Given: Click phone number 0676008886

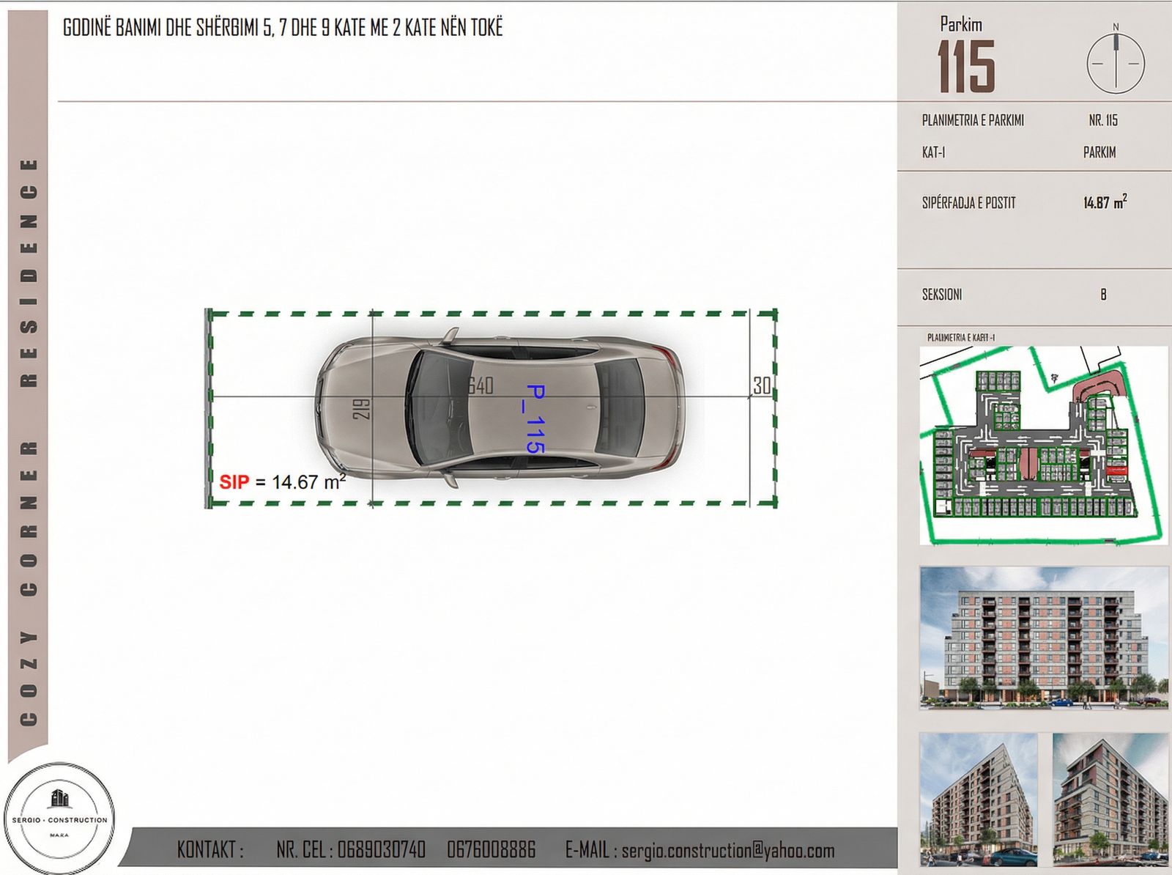Looking at the screenshot, I should [x=491, y=850].
